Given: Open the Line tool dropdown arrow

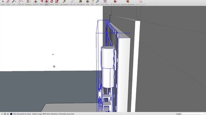Looking at the screenshot, I should point(16,2).
